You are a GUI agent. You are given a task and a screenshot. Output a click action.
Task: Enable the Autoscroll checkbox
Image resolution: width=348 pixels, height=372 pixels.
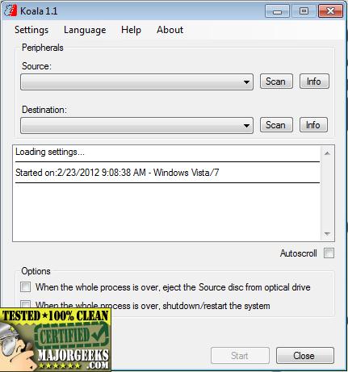(x=329, y=253)
